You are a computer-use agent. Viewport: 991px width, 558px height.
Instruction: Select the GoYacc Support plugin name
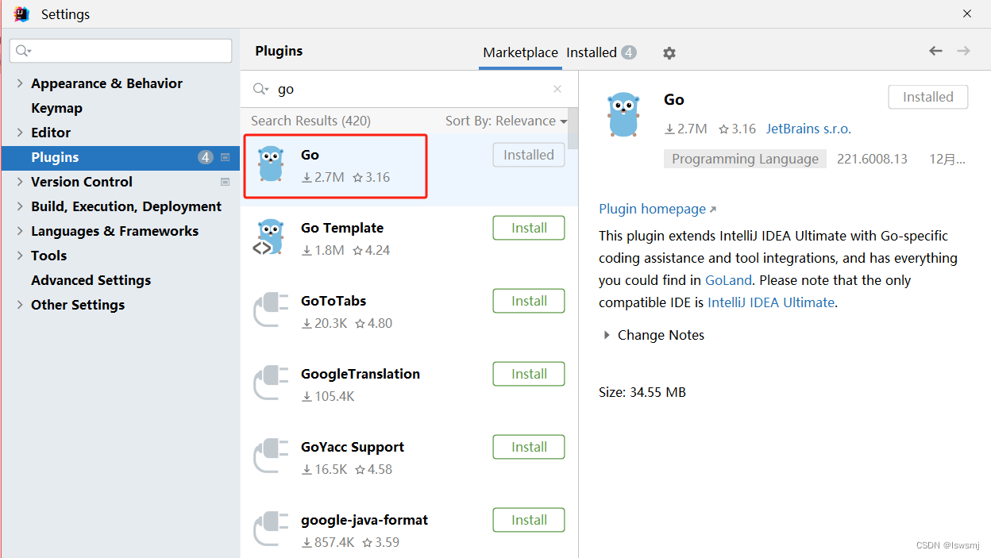coord(353,447)
